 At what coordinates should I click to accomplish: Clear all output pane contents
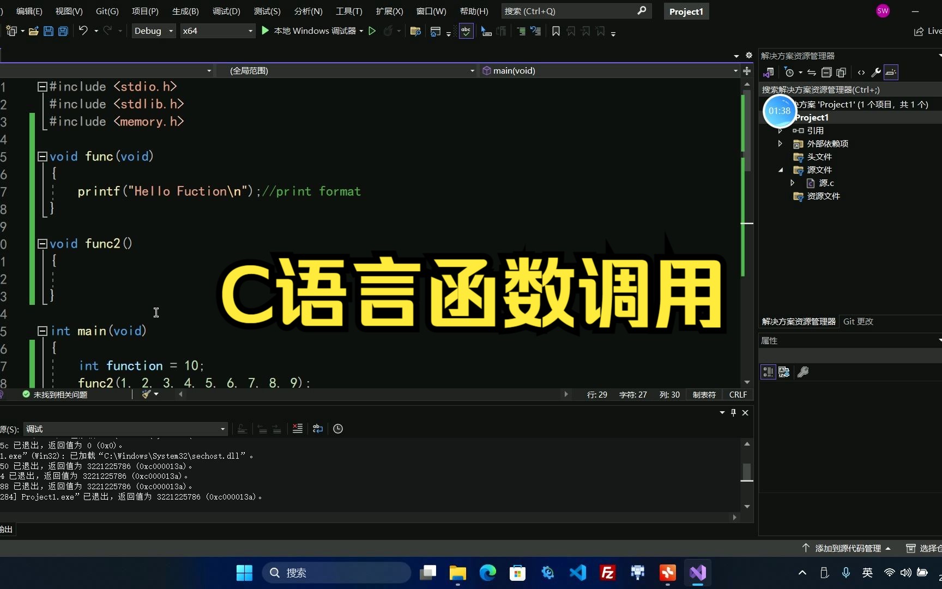298,429
